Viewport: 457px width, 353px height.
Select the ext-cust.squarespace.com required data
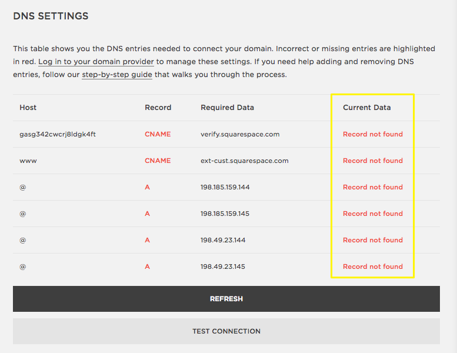(x=244, y=161)
